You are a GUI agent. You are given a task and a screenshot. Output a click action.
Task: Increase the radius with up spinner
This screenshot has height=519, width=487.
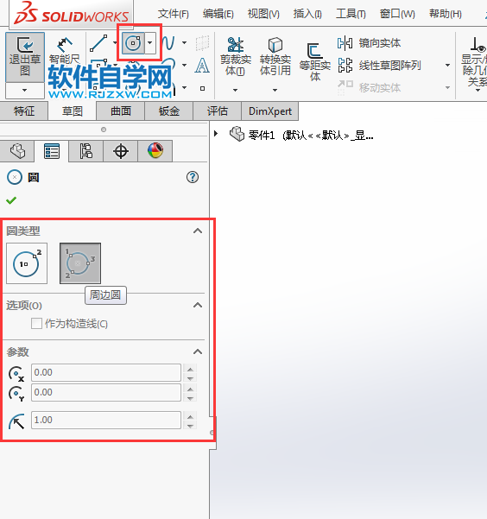tap(190, 416)
